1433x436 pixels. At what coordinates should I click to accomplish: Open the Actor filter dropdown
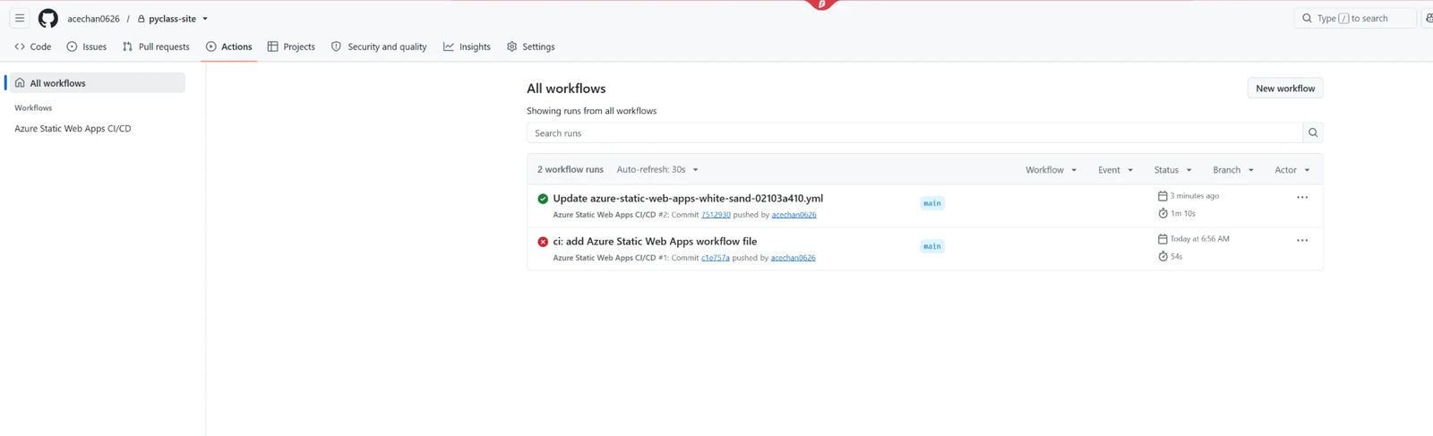[1292, 170]
